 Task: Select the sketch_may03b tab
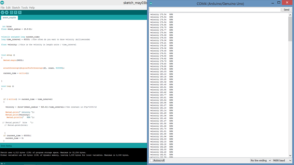pos(9,17)
